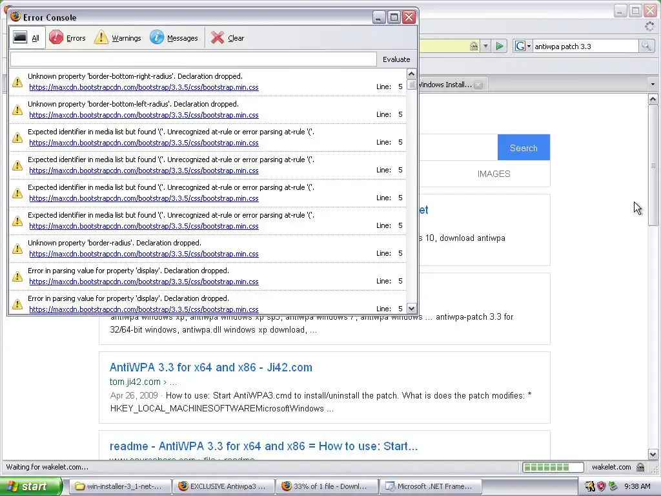This screenshot has height=496, width=661.
Task: Filter Error Console to Messages only
Action: click(x=174, y=38)
